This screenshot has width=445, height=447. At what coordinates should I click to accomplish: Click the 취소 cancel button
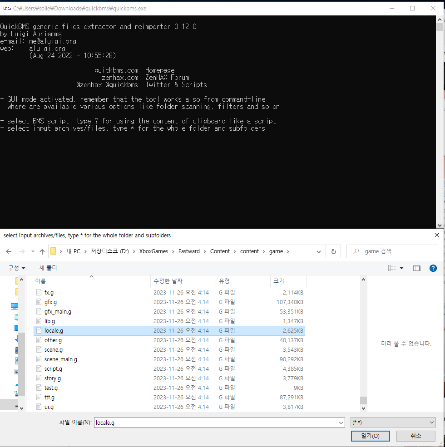pos(415,436)
